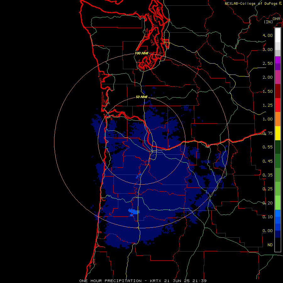Screen dimensions: 283x283
Task: Click the '2.50' scale label
Action: (268, 63)
